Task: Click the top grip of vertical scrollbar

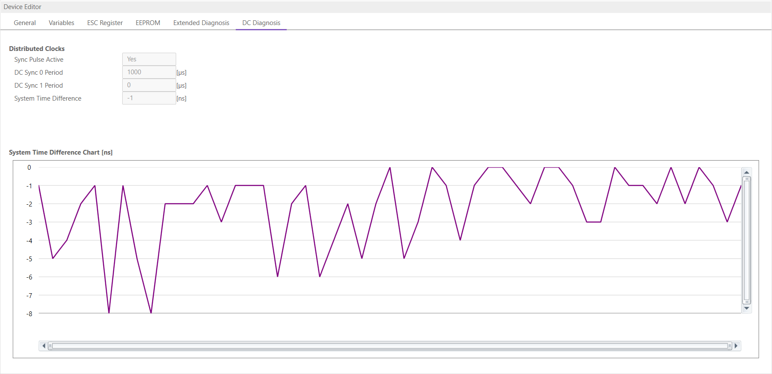Action: [747, 179]
